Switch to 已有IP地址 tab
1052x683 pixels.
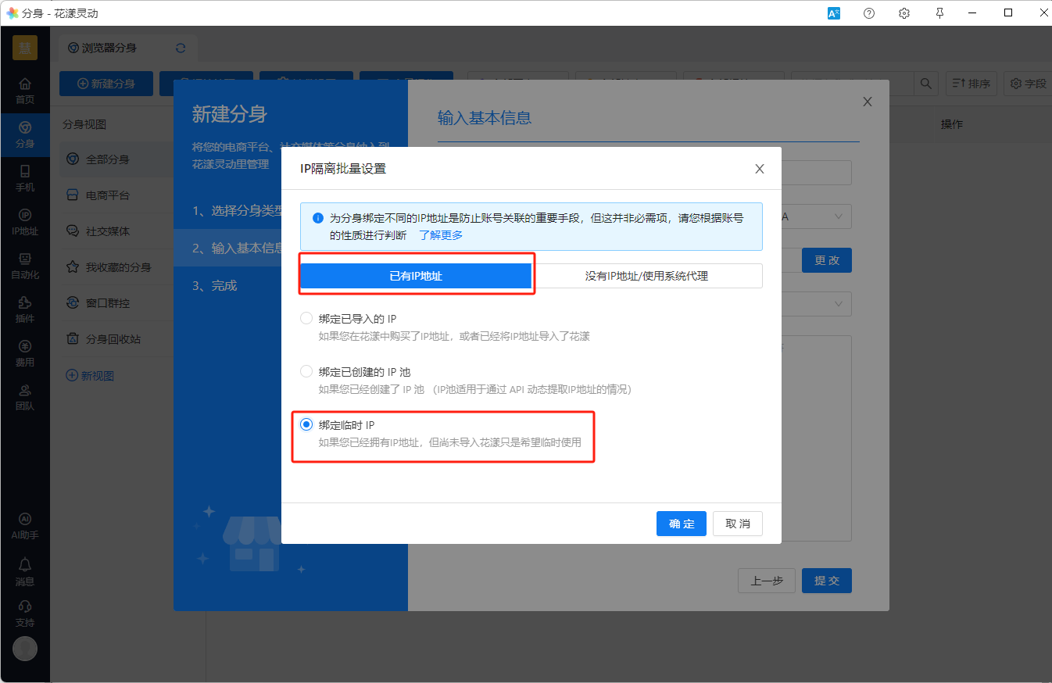coord(416,276)
